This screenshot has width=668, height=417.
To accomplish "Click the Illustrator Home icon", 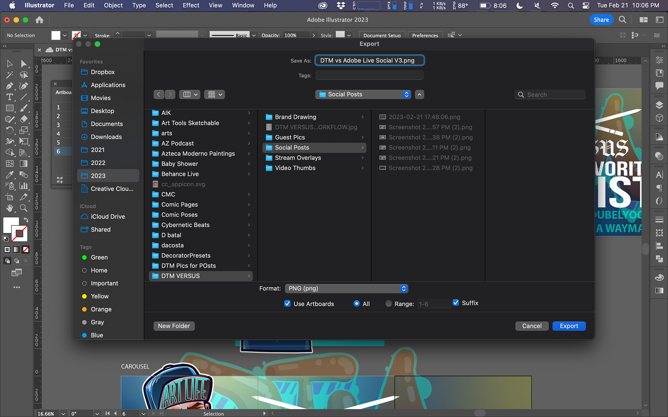I will click(x=39, y=20).
